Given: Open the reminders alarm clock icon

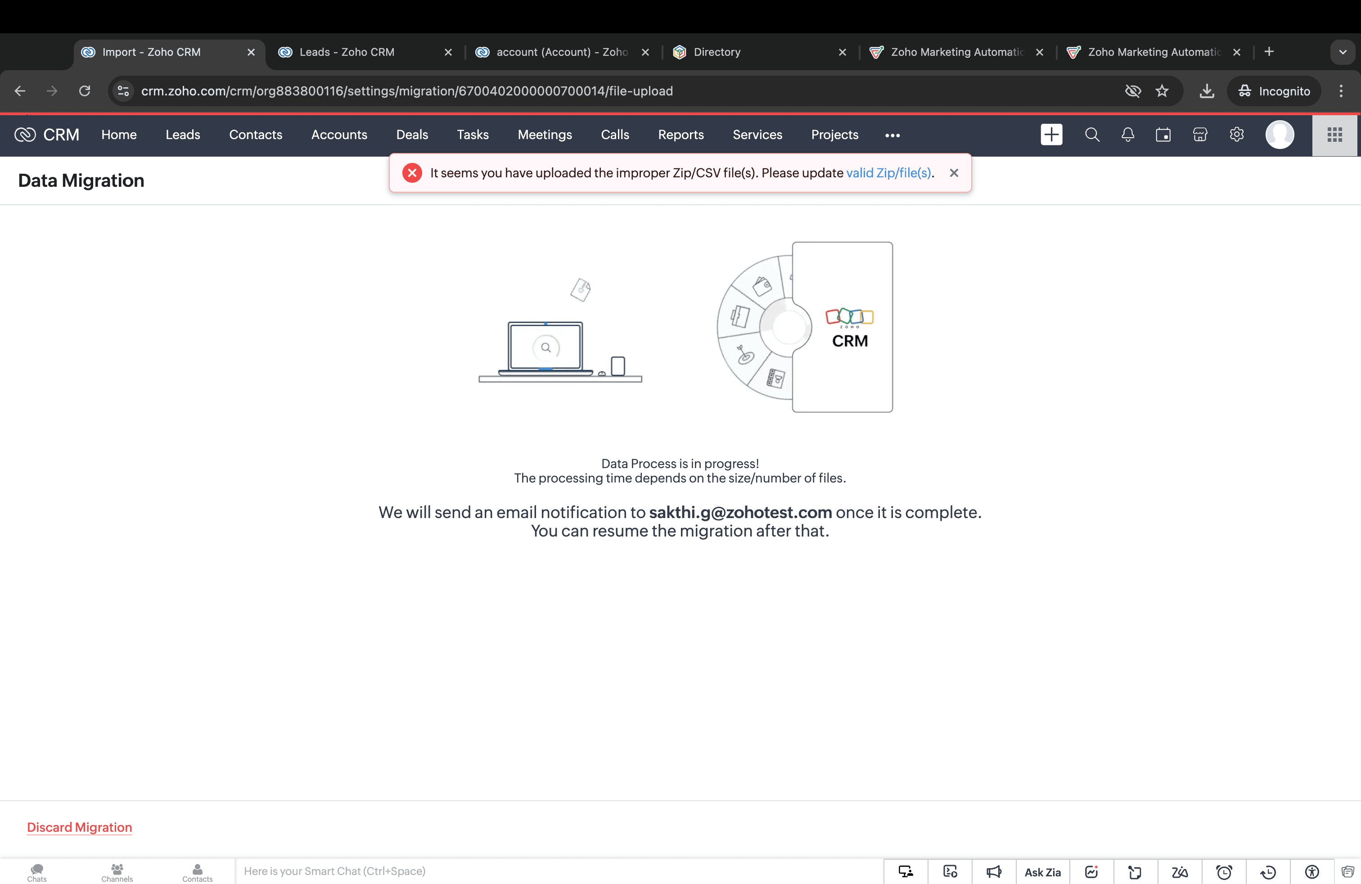Looking at the screenshot, I should 1224,871.
